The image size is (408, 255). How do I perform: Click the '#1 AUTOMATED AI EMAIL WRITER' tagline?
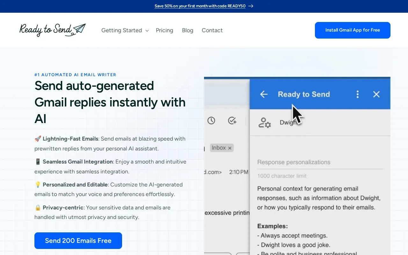pos(75,75)
